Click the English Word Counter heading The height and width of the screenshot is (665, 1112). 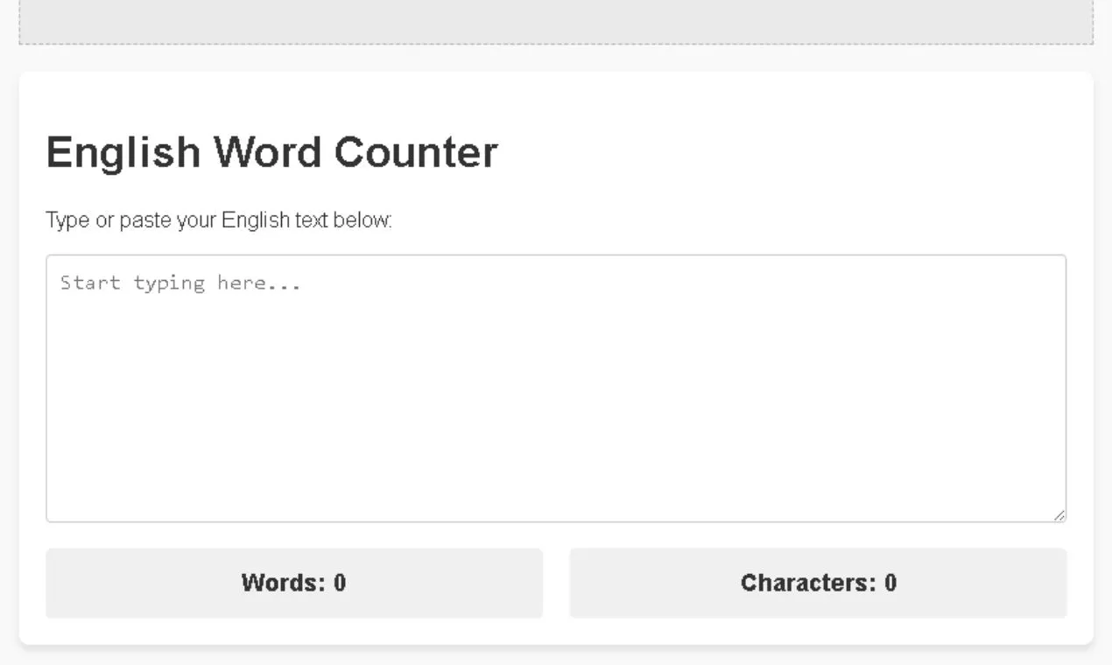271,152
